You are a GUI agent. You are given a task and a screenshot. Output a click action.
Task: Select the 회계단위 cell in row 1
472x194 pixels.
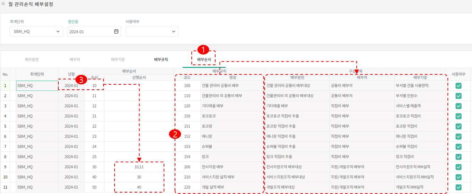coord(37,86)
